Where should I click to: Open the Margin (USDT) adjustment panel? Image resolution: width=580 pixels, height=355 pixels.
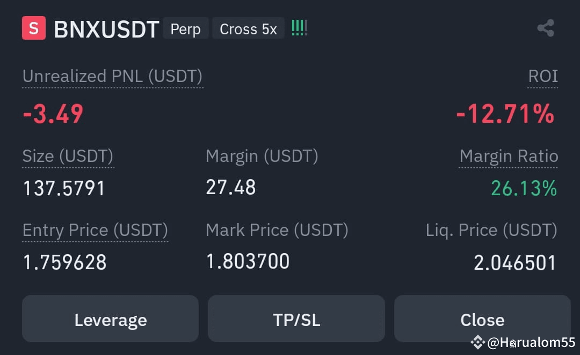click(262, 156)
